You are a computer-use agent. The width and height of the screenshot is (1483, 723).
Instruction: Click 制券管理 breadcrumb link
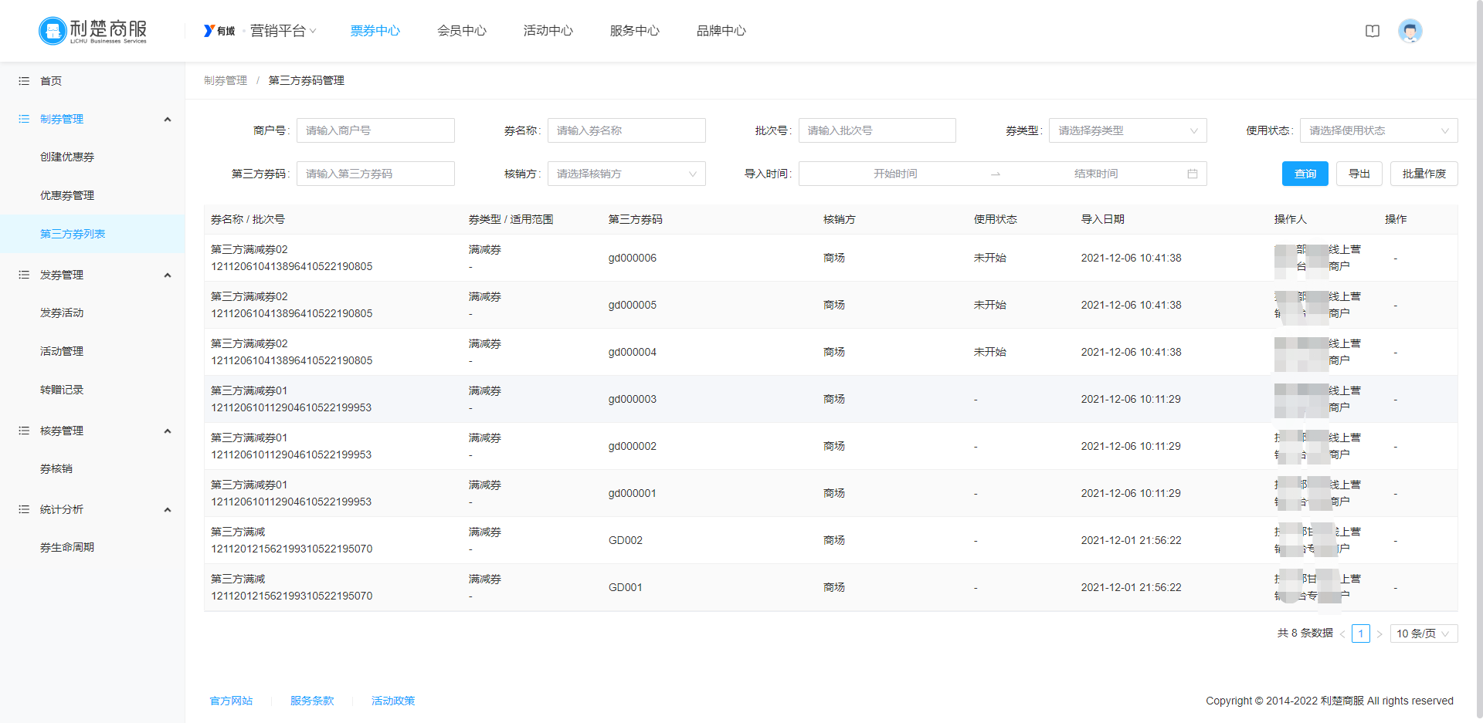click(226, 80)
